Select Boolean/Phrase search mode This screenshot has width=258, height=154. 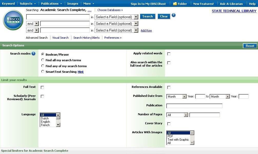tap(43, 54)
